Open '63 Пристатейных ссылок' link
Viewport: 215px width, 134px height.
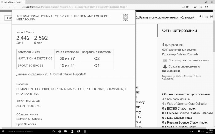(179, 50)
